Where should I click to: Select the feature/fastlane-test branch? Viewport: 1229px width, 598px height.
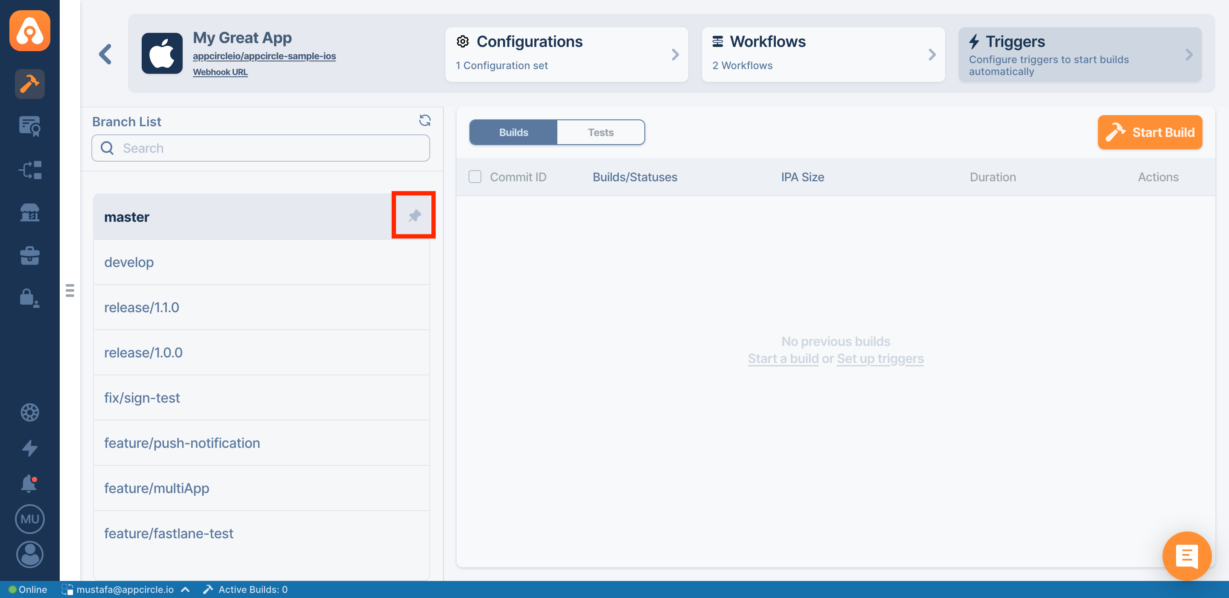pos(262,533)
